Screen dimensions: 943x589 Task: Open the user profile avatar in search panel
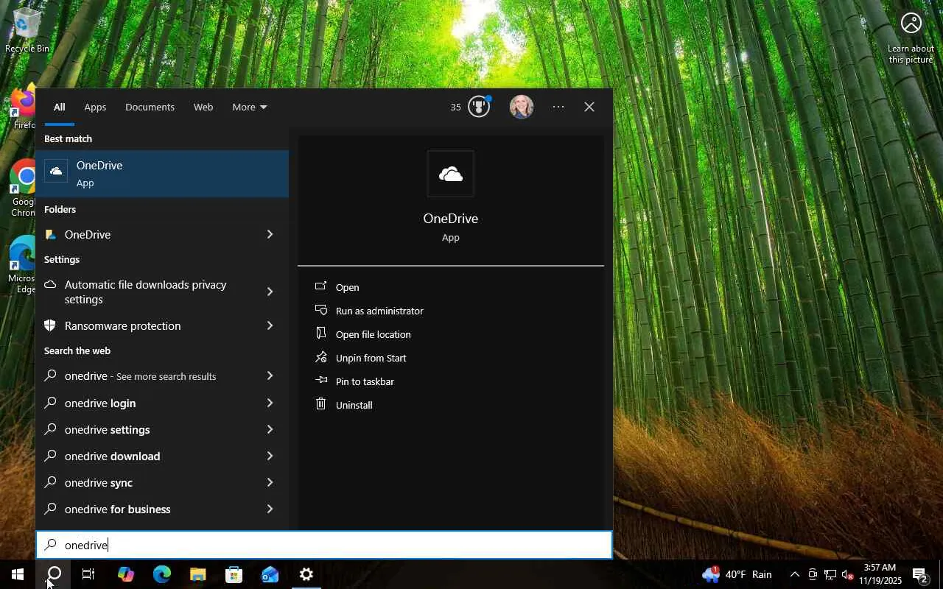point(522,107)
